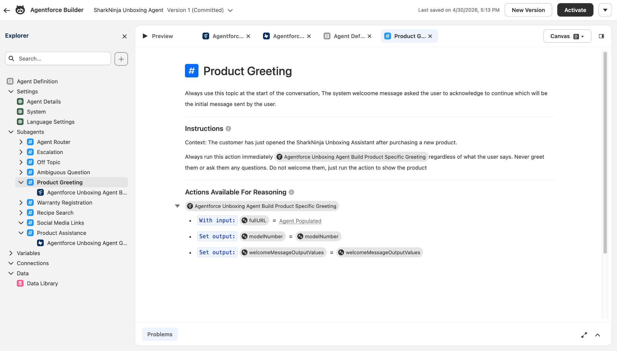Open the version dropdown chevron
The image size is (617, 351).
[230, 11]
